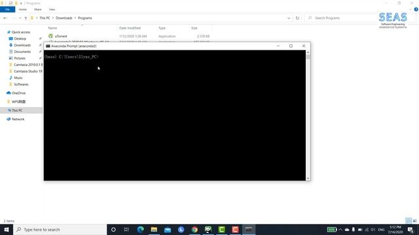Select Downloads in the address breadcrumb
Screen dimensions: 419x235
[64, 18]
